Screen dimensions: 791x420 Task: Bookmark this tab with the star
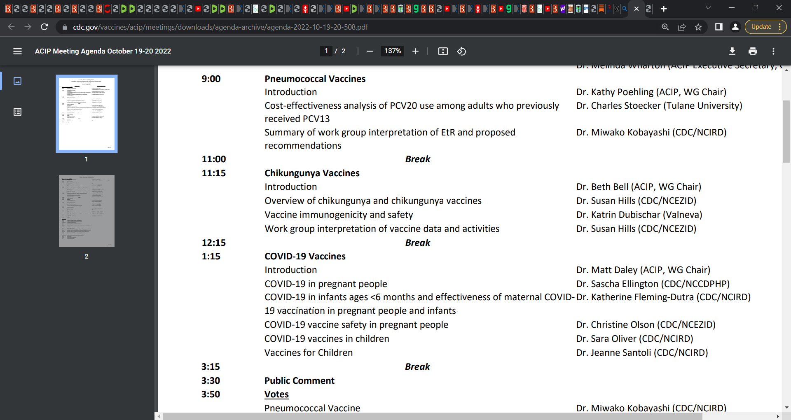click(x=698, y=27)
